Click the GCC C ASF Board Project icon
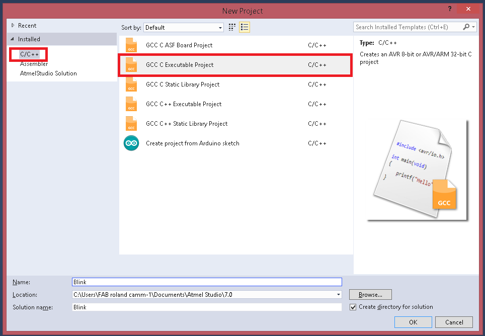485x336 pixels. 131,45
